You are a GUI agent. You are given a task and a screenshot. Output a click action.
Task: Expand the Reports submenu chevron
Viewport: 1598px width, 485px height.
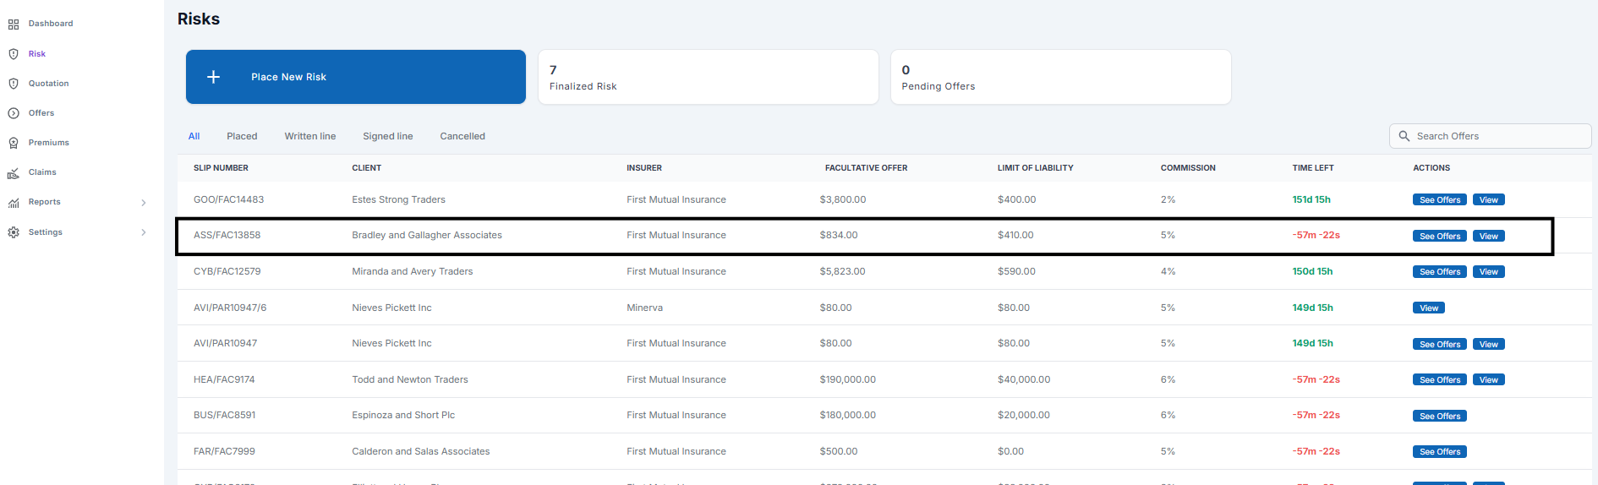click(x=144, y=203)
